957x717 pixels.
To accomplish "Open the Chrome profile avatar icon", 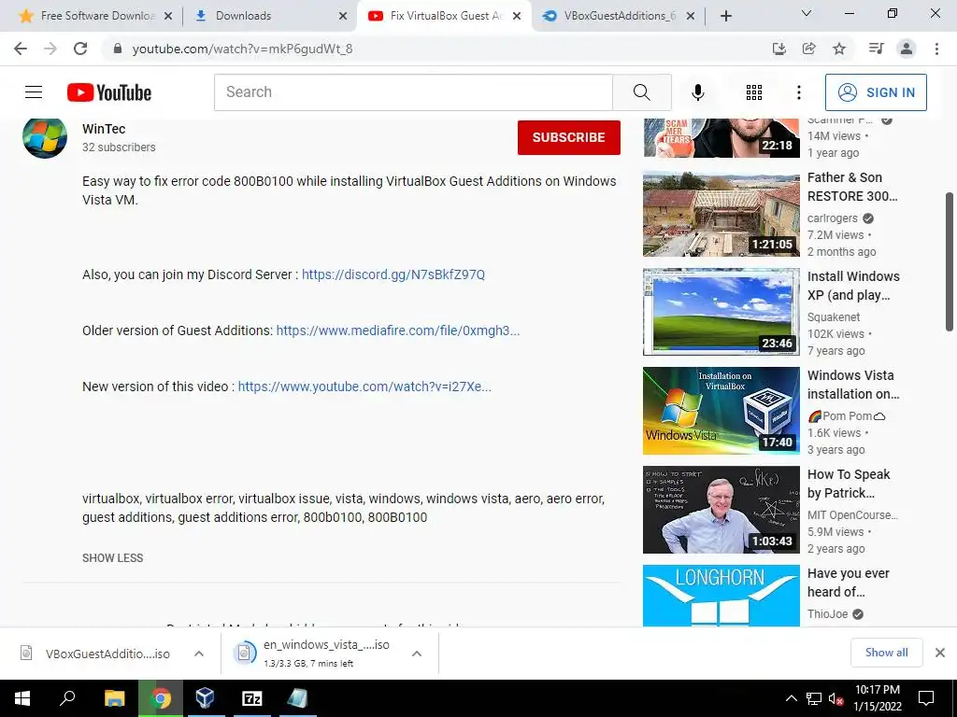I will click(x=907, y=49).
